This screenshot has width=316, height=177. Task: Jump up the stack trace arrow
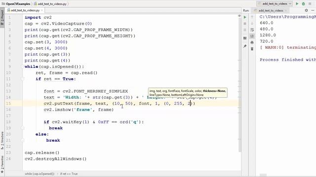252,17
